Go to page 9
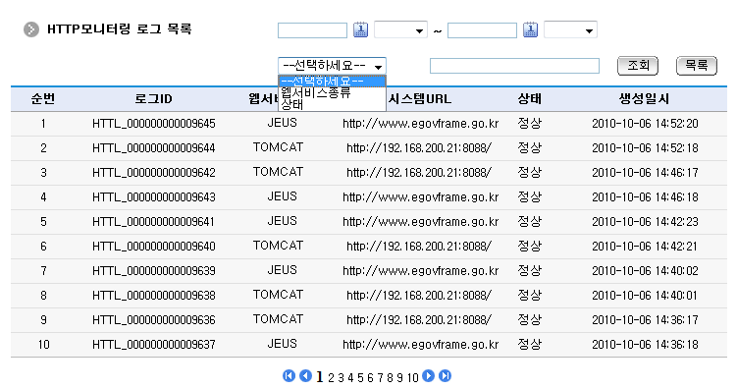Viewport: 737px width, 389px height. (x=400, y=378)
